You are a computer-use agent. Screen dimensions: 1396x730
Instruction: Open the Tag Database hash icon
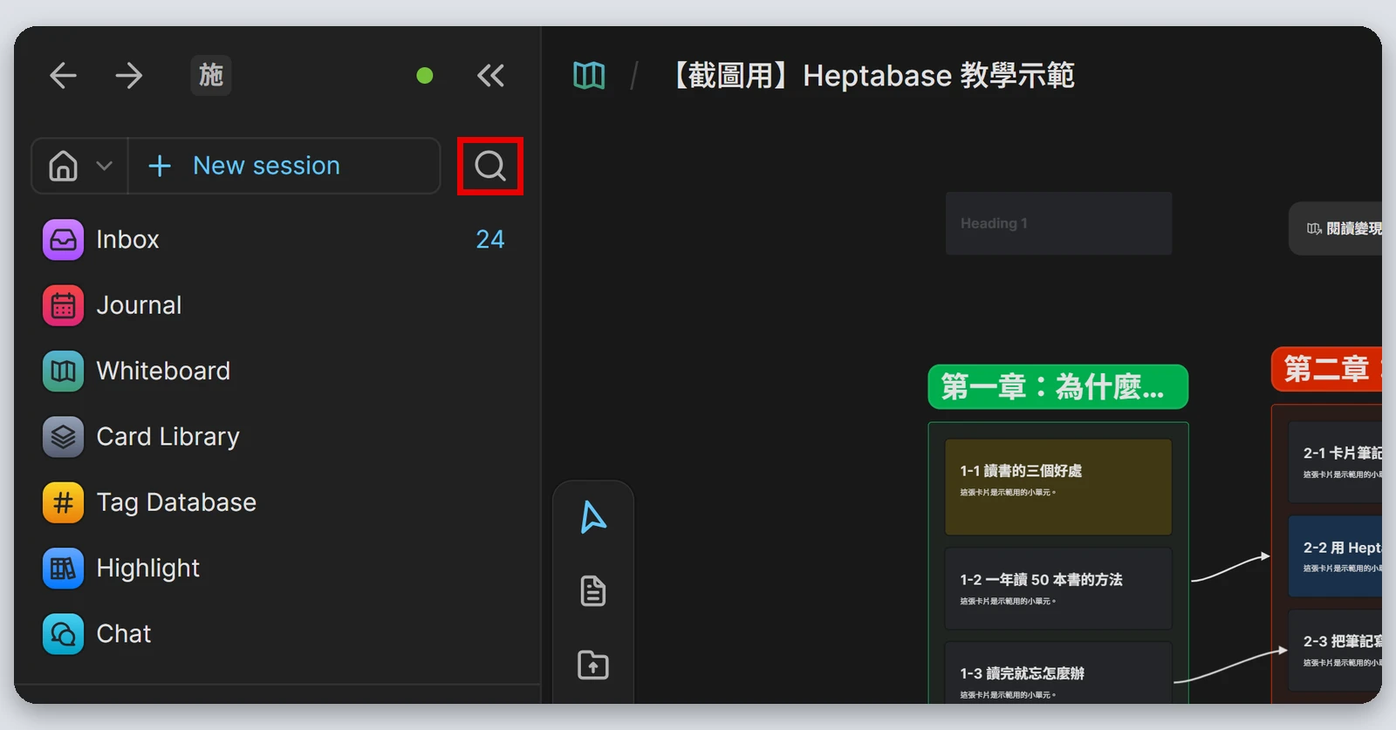[x=64, y=502]
